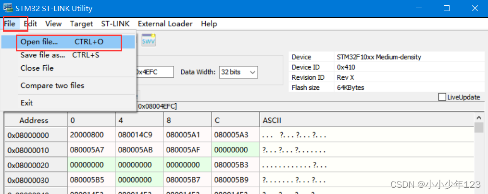Screen dimensions: 488x194
Task: Click the column header labeled 0
Action: pyautogui.click(x=91, y=120)
